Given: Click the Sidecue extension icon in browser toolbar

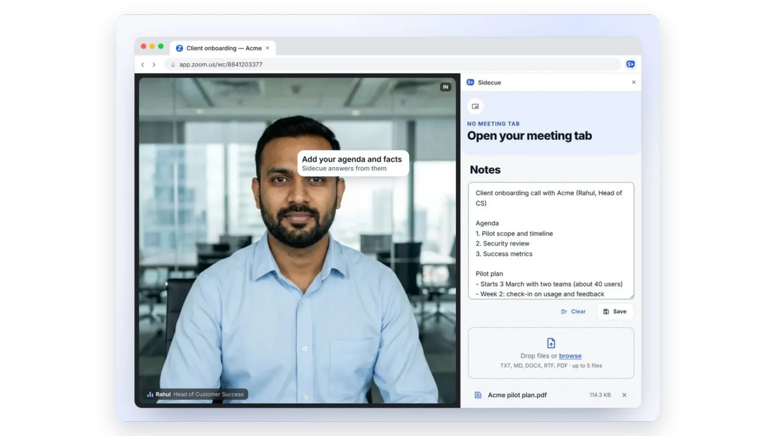Looking at the screenshot, I should pyautogui.click(x=630, y=64).
